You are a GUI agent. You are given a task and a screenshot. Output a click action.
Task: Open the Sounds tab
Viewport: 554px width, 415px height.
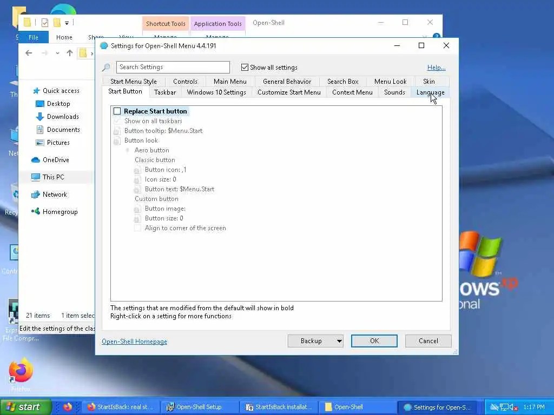[394, 92]
